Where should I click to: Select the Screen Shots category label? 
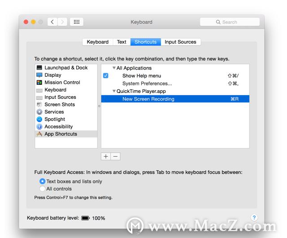pos(60,104)
